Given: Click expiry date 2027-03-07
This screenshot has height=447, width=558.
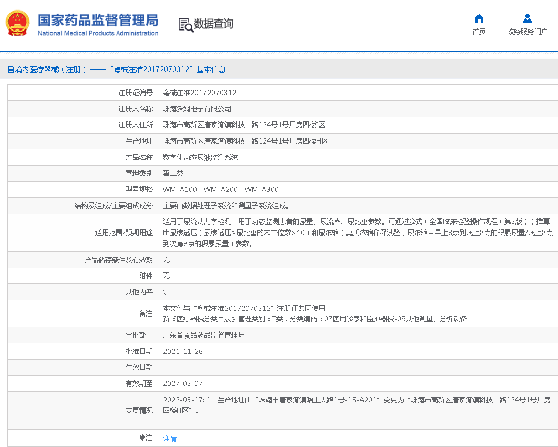Looking at the screenshot, I should point(183,383).
